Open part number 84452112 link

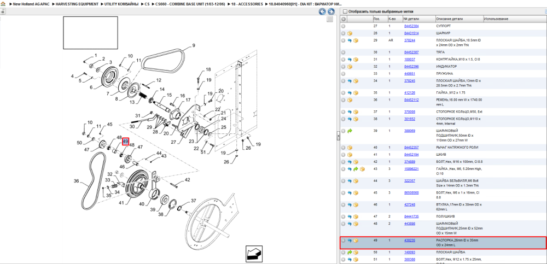coord(411,99)
